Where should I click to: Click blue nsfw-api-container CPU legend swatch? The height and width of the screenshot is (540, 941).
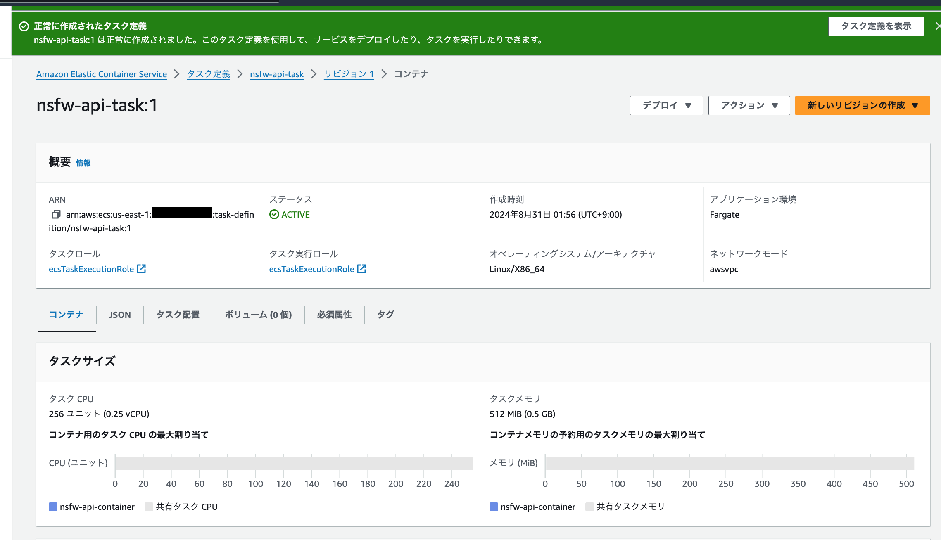(x=53, y=507)
